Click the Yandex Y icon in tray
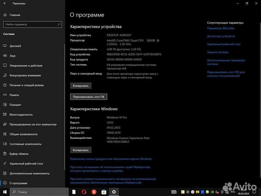The width and height of the screenshot is (261, 196). click(x=192, y=192)
